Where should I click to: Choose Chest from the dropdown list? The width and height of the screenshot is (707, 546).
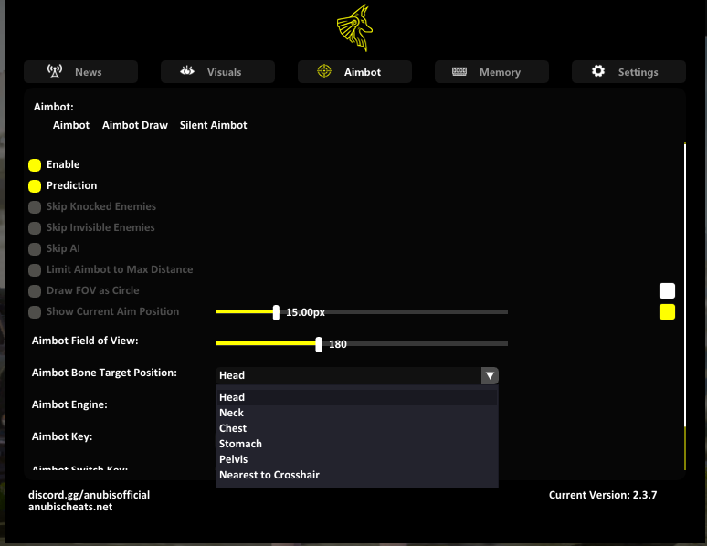coord(356,428)
